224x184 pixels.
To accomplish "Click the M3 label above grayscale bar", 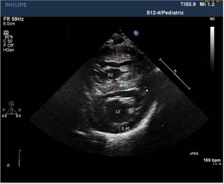I will point(212,19).
